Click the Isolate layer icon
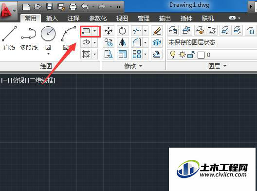257x191 pixels. click(225, 30)
